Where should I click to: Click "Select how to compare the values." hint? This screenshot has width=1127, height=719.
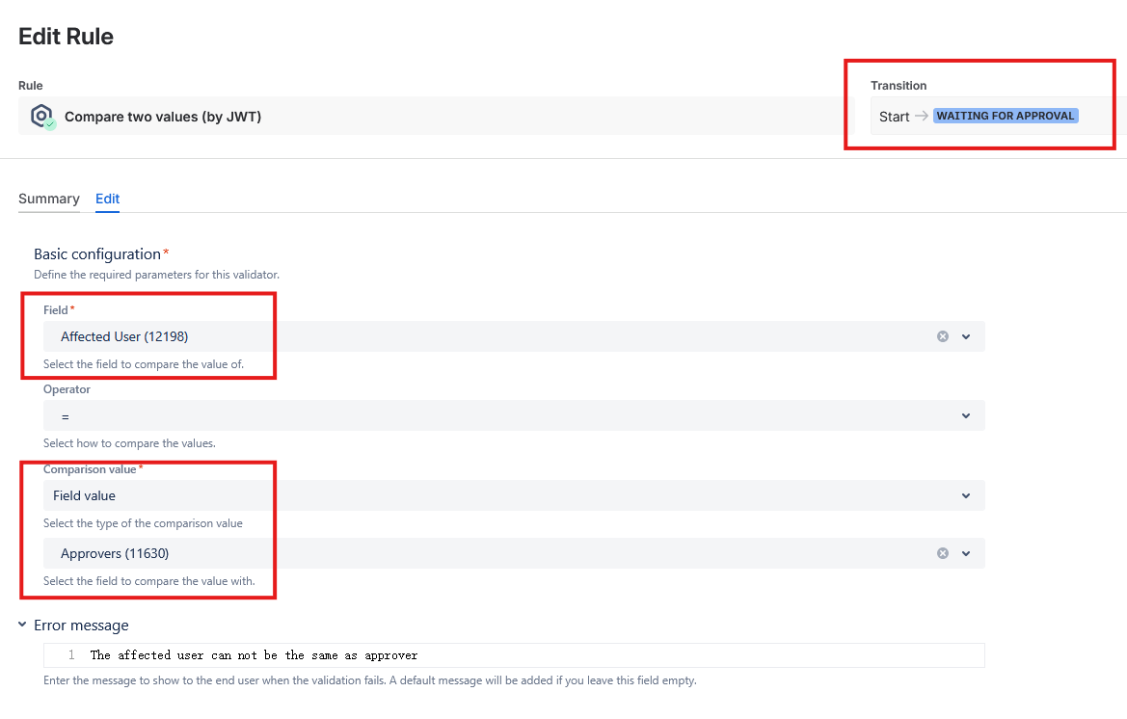[x=129, y=443]
